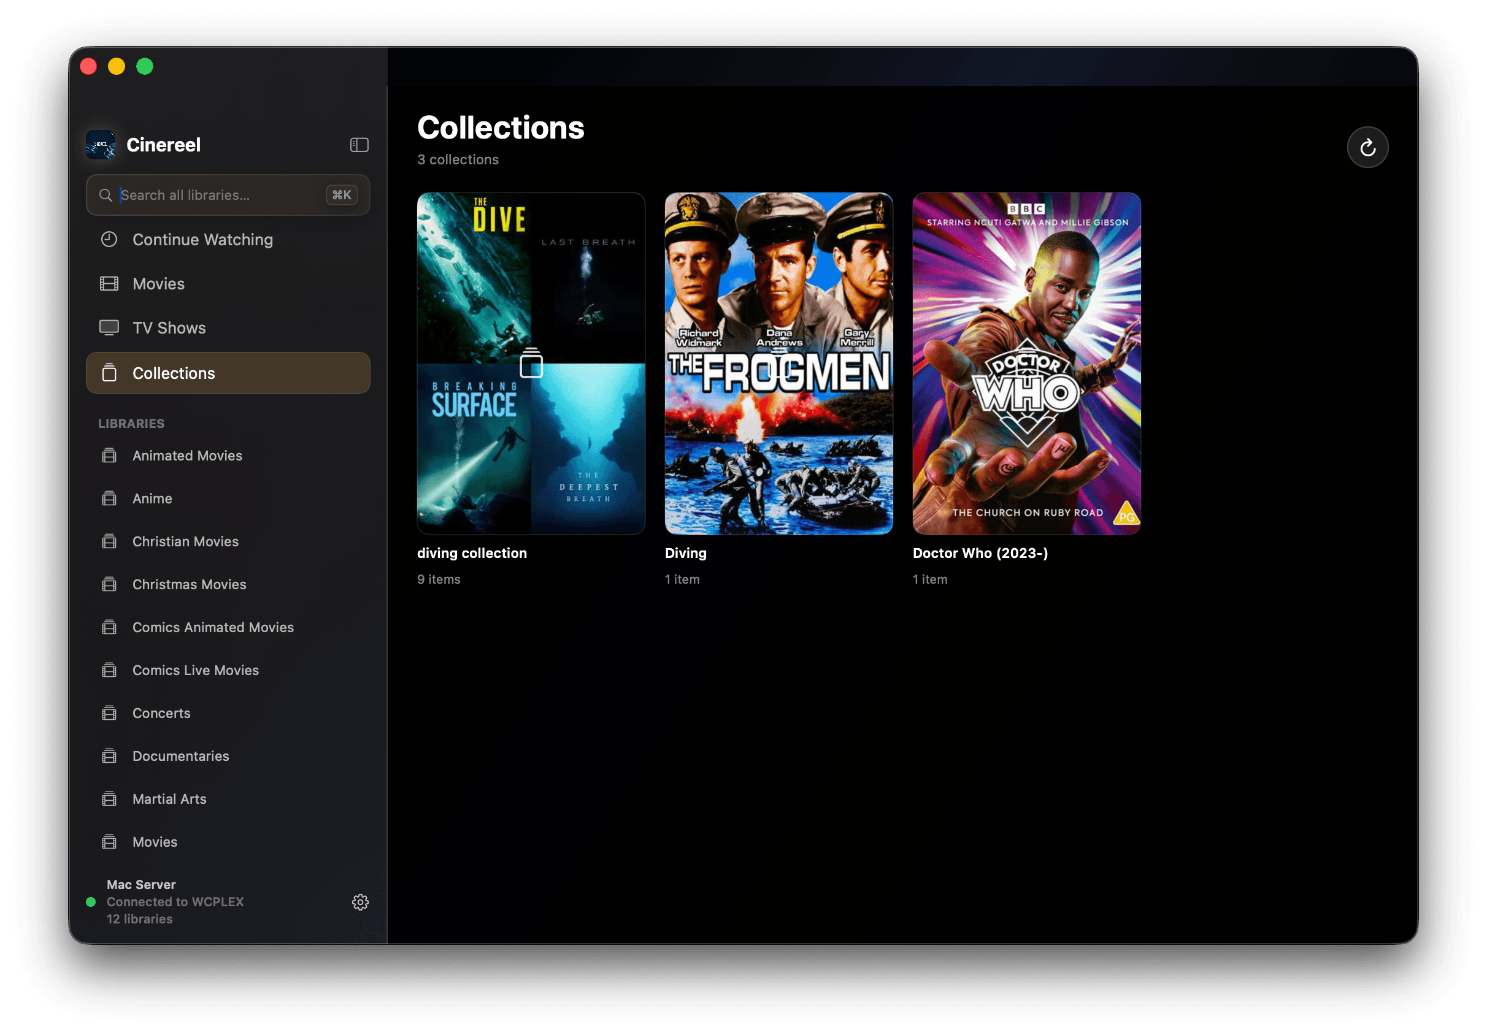Open the diving collection poster grid
Screen dimensions: 1487x1035
click(531, 363)
